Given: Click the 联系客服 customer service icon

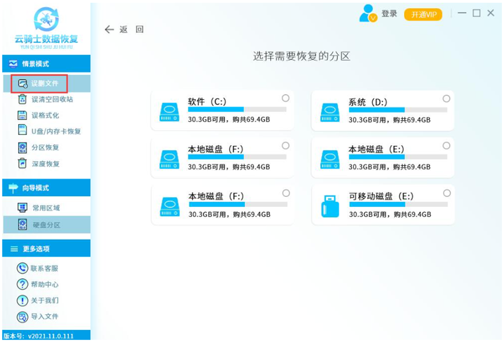Looking at the screenshot, I should [x=23, y=268].
